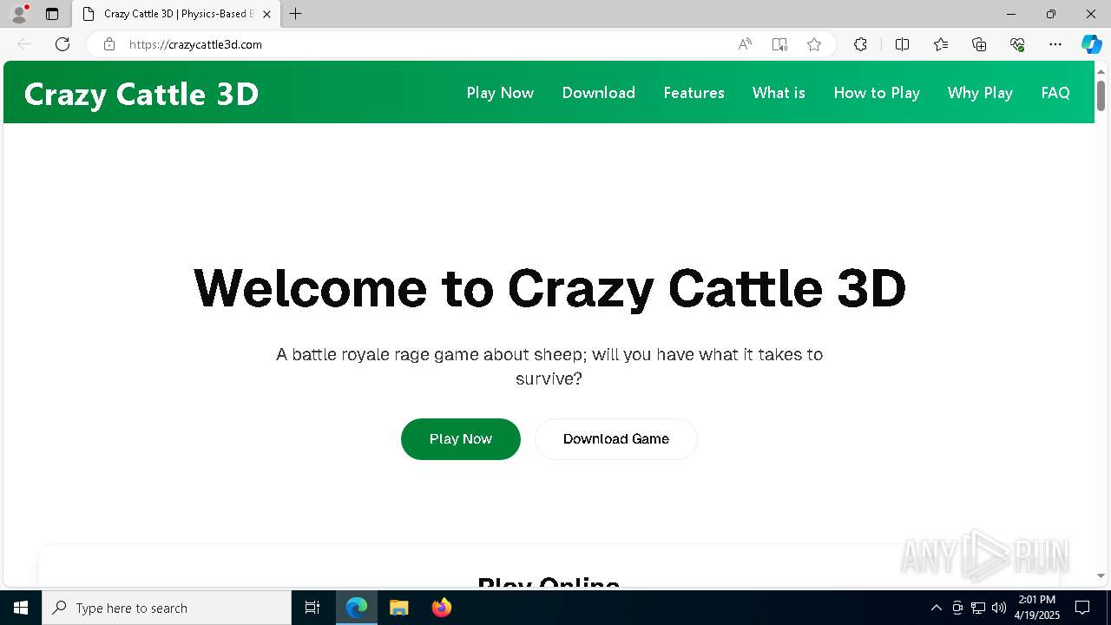Open Browser essentials heart icon

[x=1017, y=44]
